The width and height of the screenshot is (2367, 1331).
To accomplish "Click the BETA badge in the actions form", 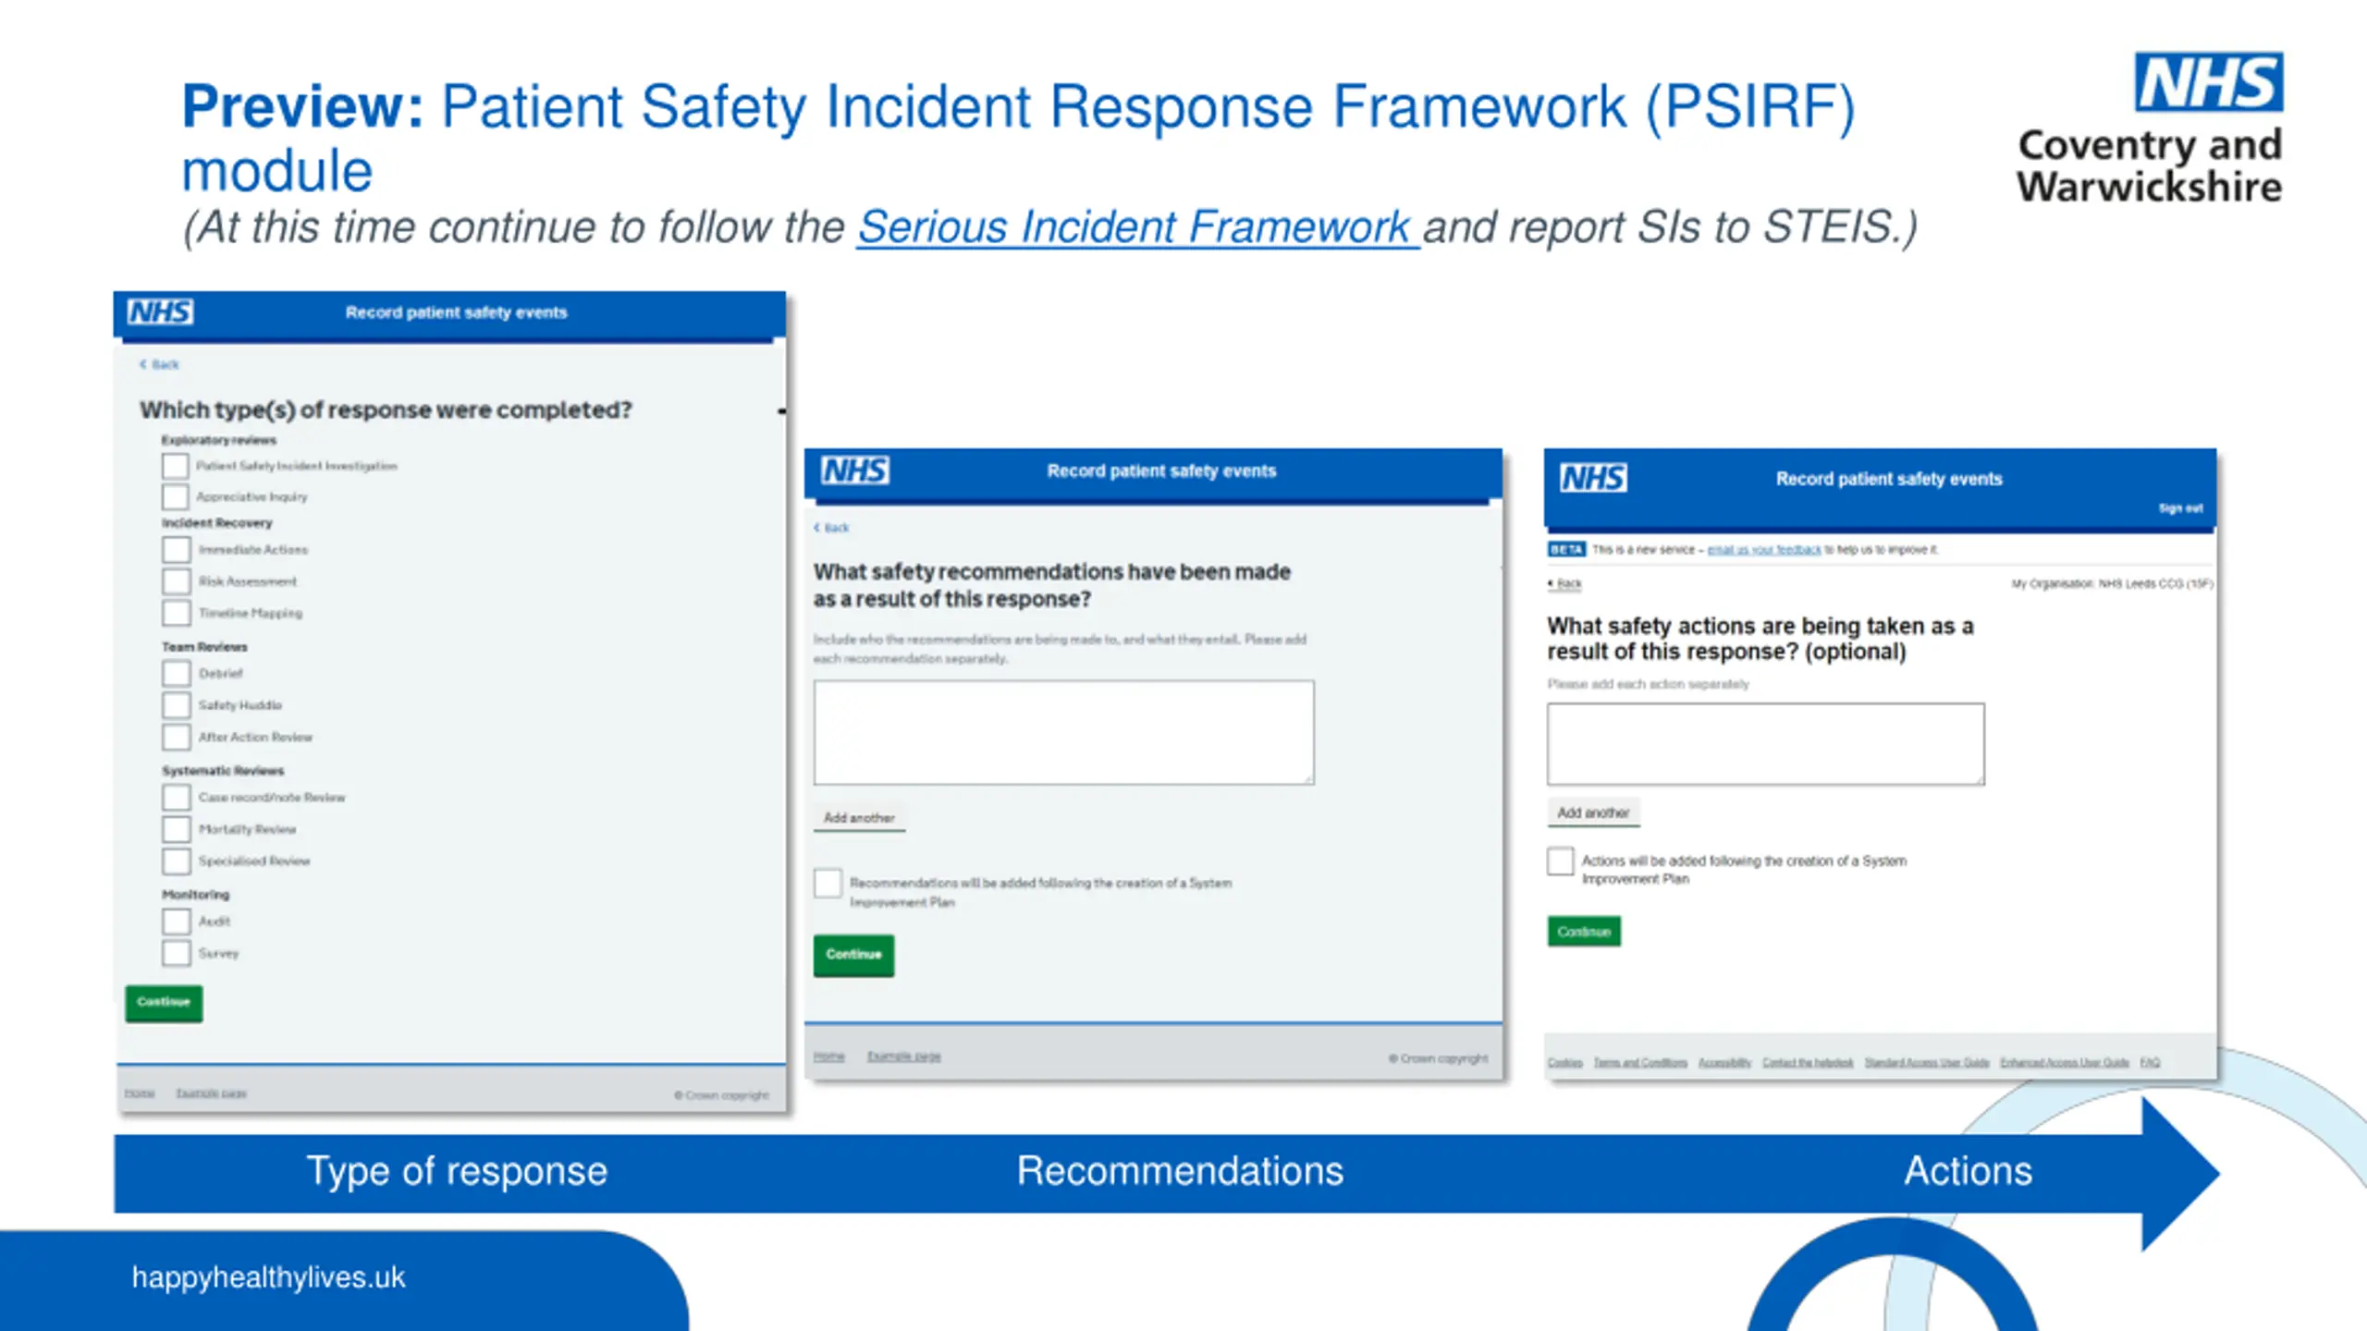I will tap(1566, 549).
